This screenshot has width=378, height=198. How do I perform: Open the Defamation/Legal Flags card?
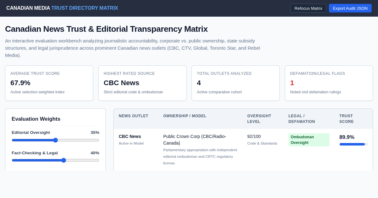(329, 83)
